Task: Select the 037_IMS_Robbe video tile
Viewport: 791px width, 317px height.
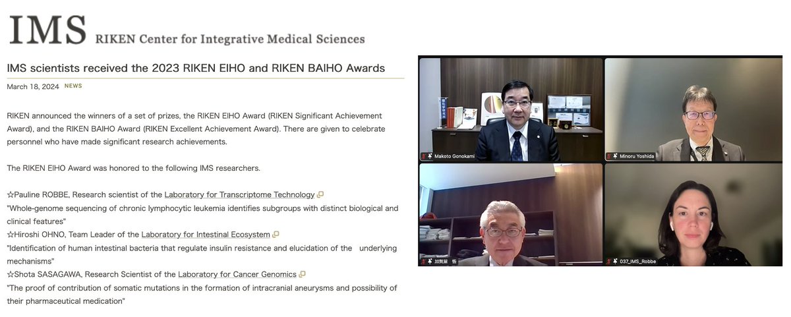Action: click(x=693, y=215)
